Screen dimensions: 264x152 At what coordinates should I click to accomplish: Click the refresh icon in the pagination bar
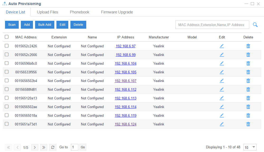(52, 147)
